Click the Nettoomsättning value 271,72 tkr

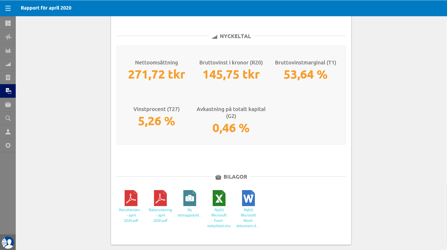pos(157,75)
